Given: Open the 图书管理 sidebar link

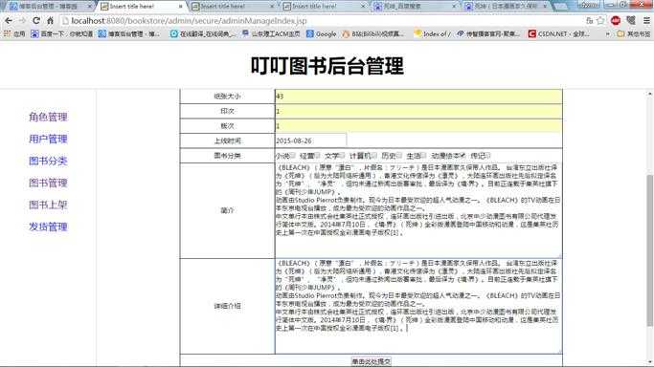Looking at the screenshot, I should [48, 183].
